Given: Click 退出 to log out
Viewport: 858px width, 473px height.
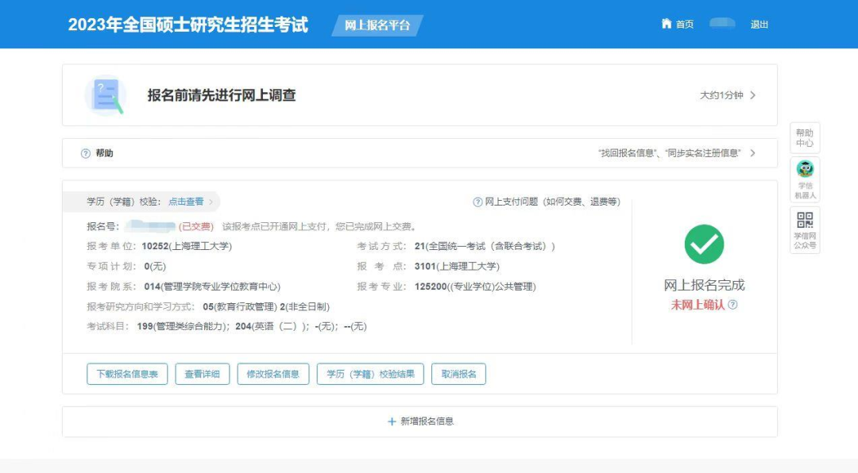Looking at the screenshot, I should point(759,24).
